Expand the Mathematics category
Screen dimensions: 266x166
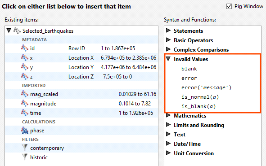coord(168,115)
